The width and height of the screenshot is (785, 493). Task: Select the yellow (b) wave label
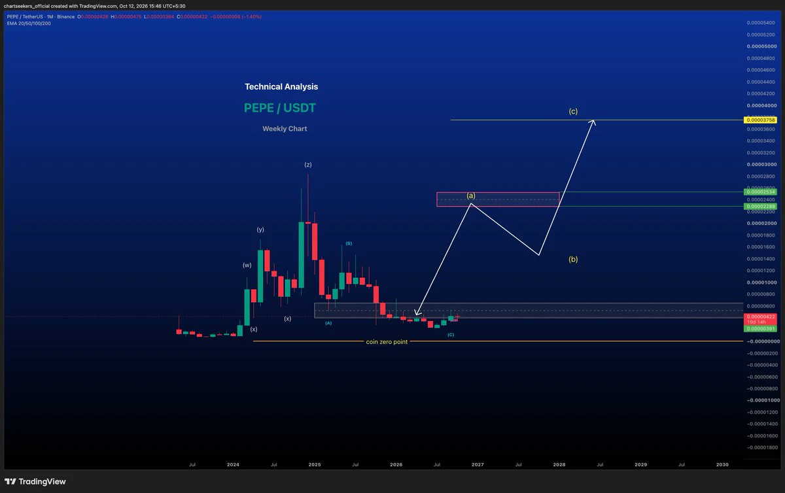pyautogui.click(x=573, y=260)
